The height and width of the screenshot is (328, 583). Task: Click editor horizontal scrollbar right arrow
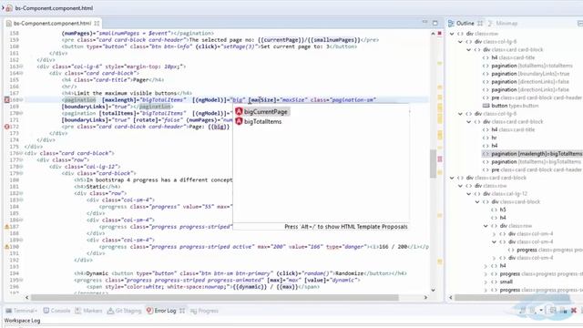(425, 298)
